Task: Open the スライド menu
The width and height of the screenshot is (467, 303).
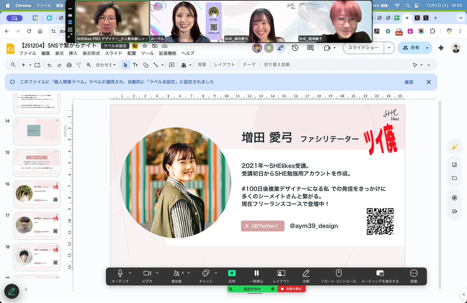Action: coord(114,53)
